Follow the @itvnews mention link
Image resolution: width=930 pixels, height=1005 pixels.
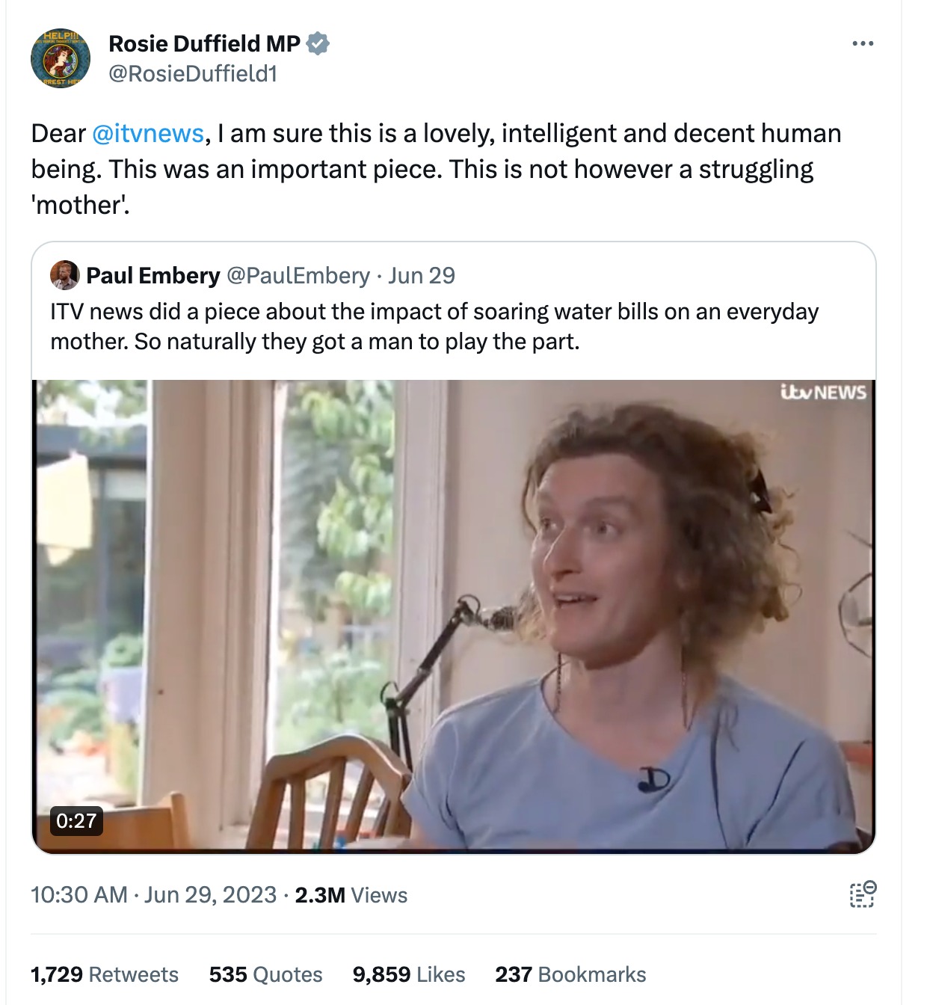148,133
